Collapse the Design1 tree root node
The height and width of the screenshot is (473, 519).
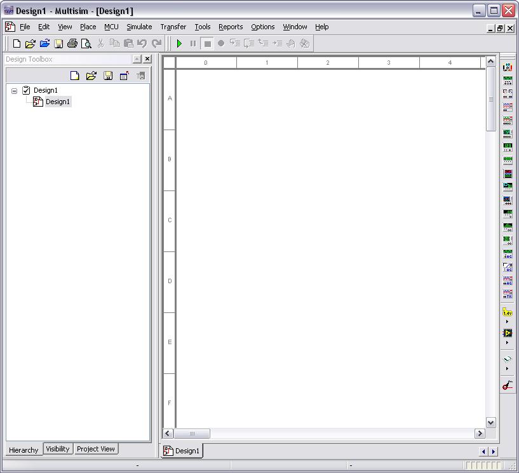pyautogui.click(x=14, y=91)
